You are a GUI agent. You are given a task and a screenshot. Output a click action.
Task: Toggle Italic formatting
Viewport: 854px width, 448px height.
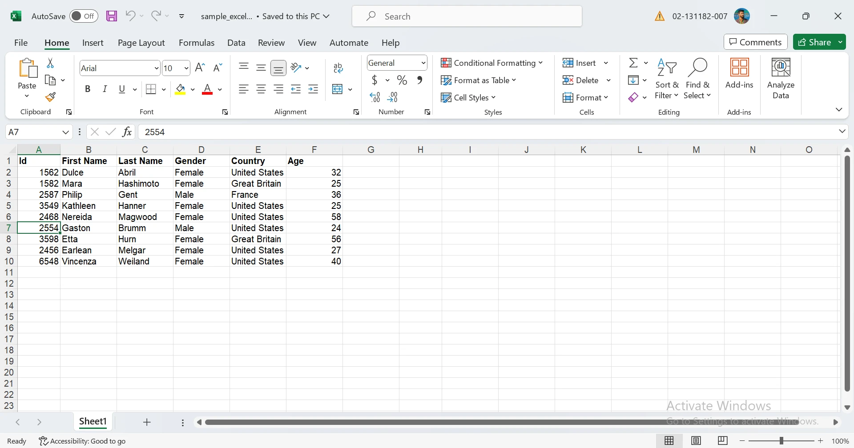point(105,89)
